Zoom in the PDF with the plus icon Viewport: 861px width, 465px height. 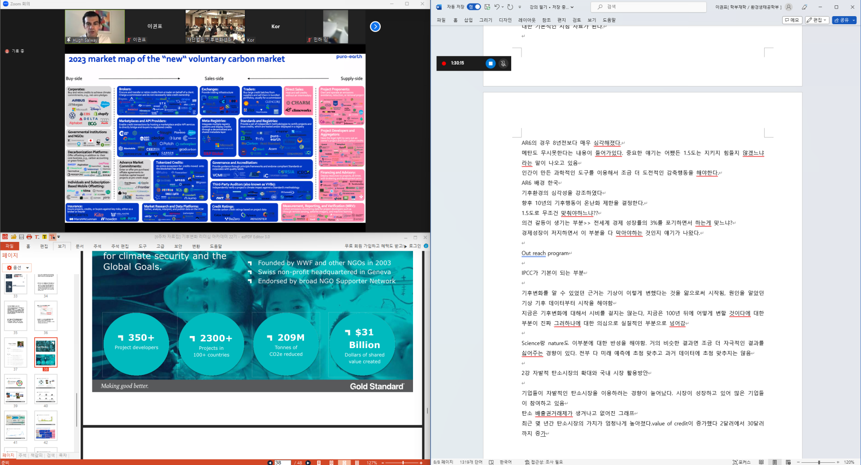[421, 463]
